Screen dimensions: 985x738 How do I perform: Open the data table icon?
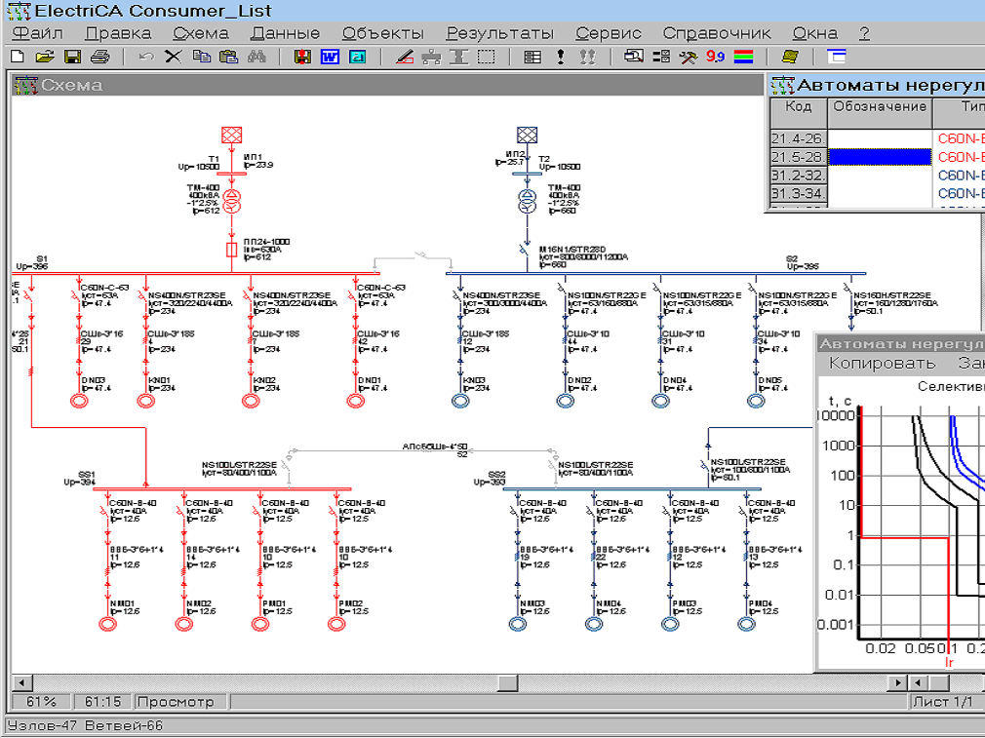click(532, 57)
